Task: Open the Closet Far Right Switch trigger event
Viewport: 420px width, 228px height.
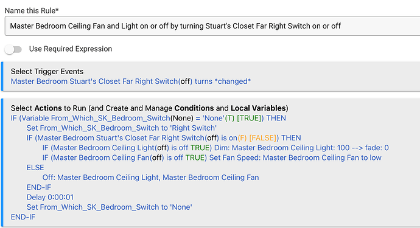Action: click(x=131, y=81)
